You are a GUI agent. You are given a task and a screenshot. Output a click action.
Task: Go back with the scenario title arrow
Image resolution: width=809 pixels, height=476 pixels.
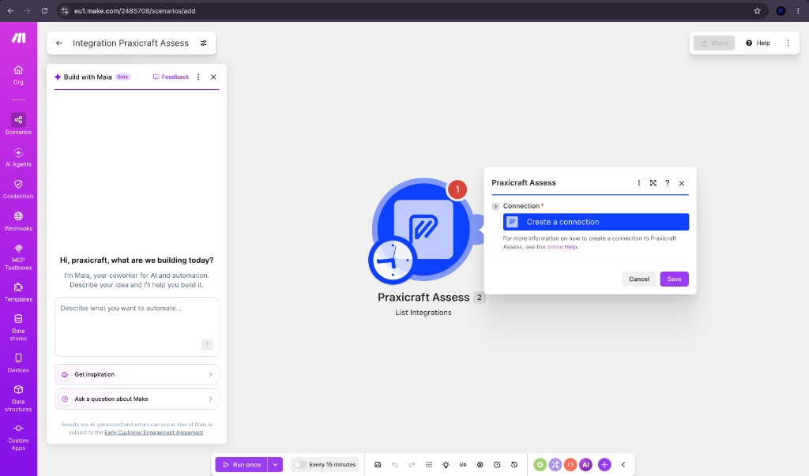58,43
